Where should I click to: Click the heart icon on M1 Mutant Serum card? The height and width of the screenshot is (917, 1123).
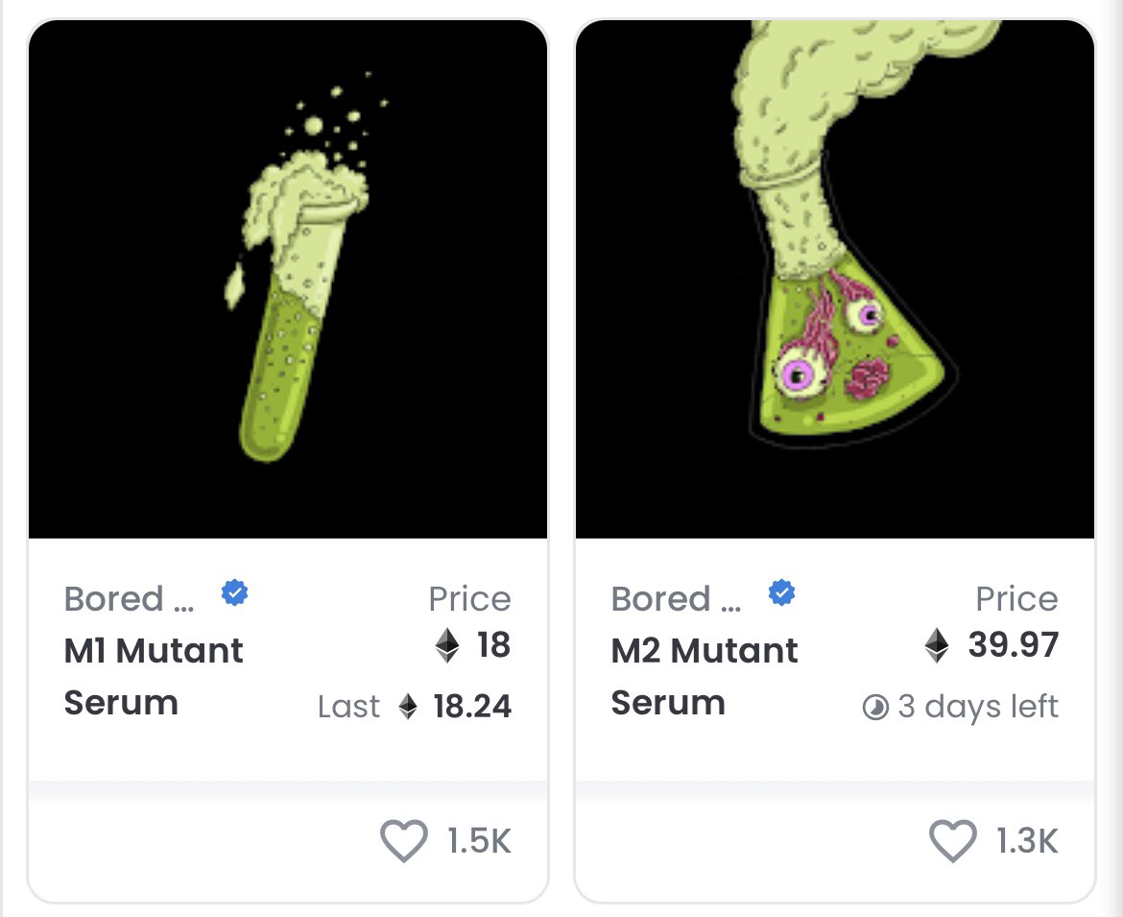404,840
